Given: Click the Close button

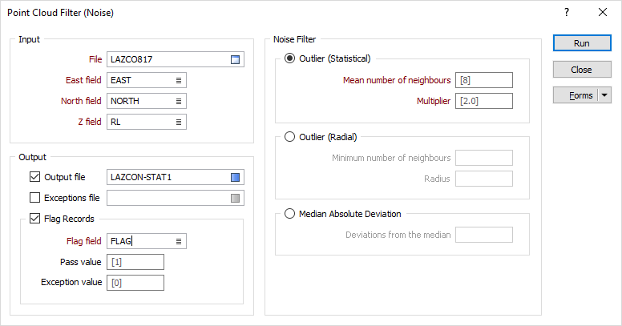Looking at the screenshot, I should click(x=582, y=70).
